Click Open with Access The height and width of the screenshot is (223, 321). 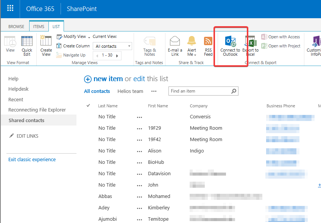tap(280, 37)
